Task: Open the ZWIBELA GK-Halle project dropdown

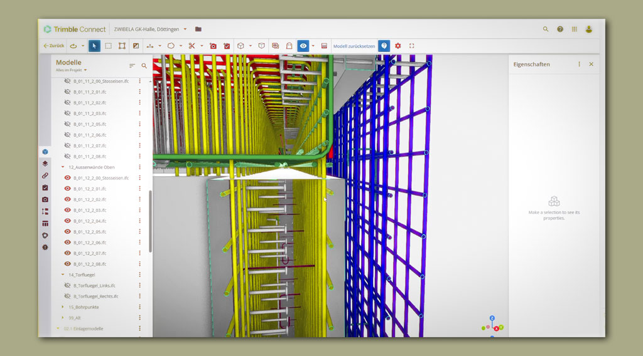Action: point(185,29)
